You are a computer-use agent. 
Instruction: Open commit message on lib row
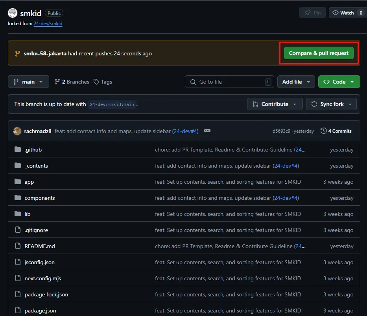[x=228, y=214]
